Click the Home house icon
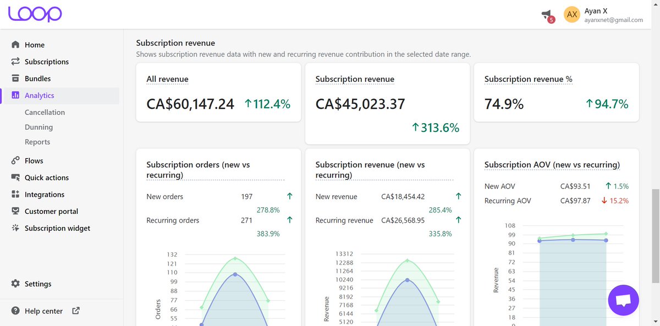This screenshot has width=660, height=326. (x=15, y=45)
